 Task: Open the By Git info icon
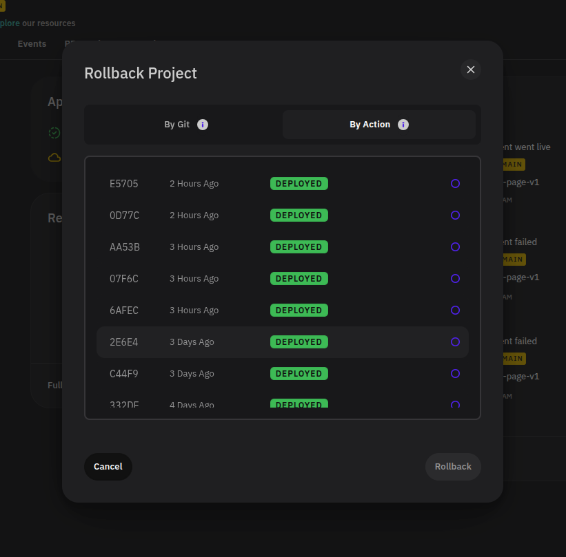(203, 125)
